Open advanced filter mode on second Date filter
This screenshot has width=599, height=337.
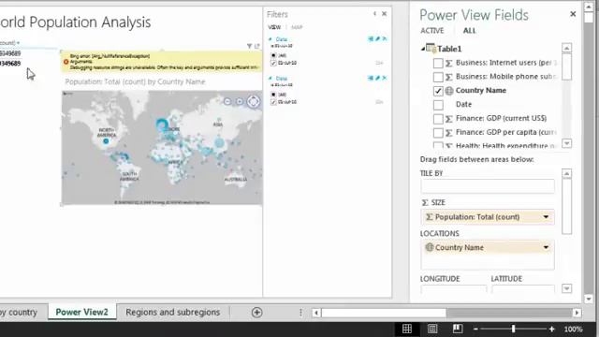point(371,78)
